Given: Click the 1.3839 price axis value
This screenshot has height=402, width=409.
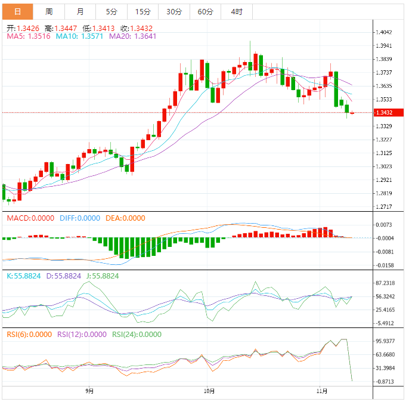Looking at the screenshot, I should pyautogui.click(x=384, y=59).
